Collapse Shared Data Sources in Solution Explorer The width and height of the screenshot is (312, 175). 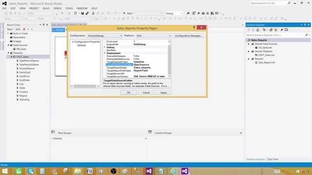point(249,44)
